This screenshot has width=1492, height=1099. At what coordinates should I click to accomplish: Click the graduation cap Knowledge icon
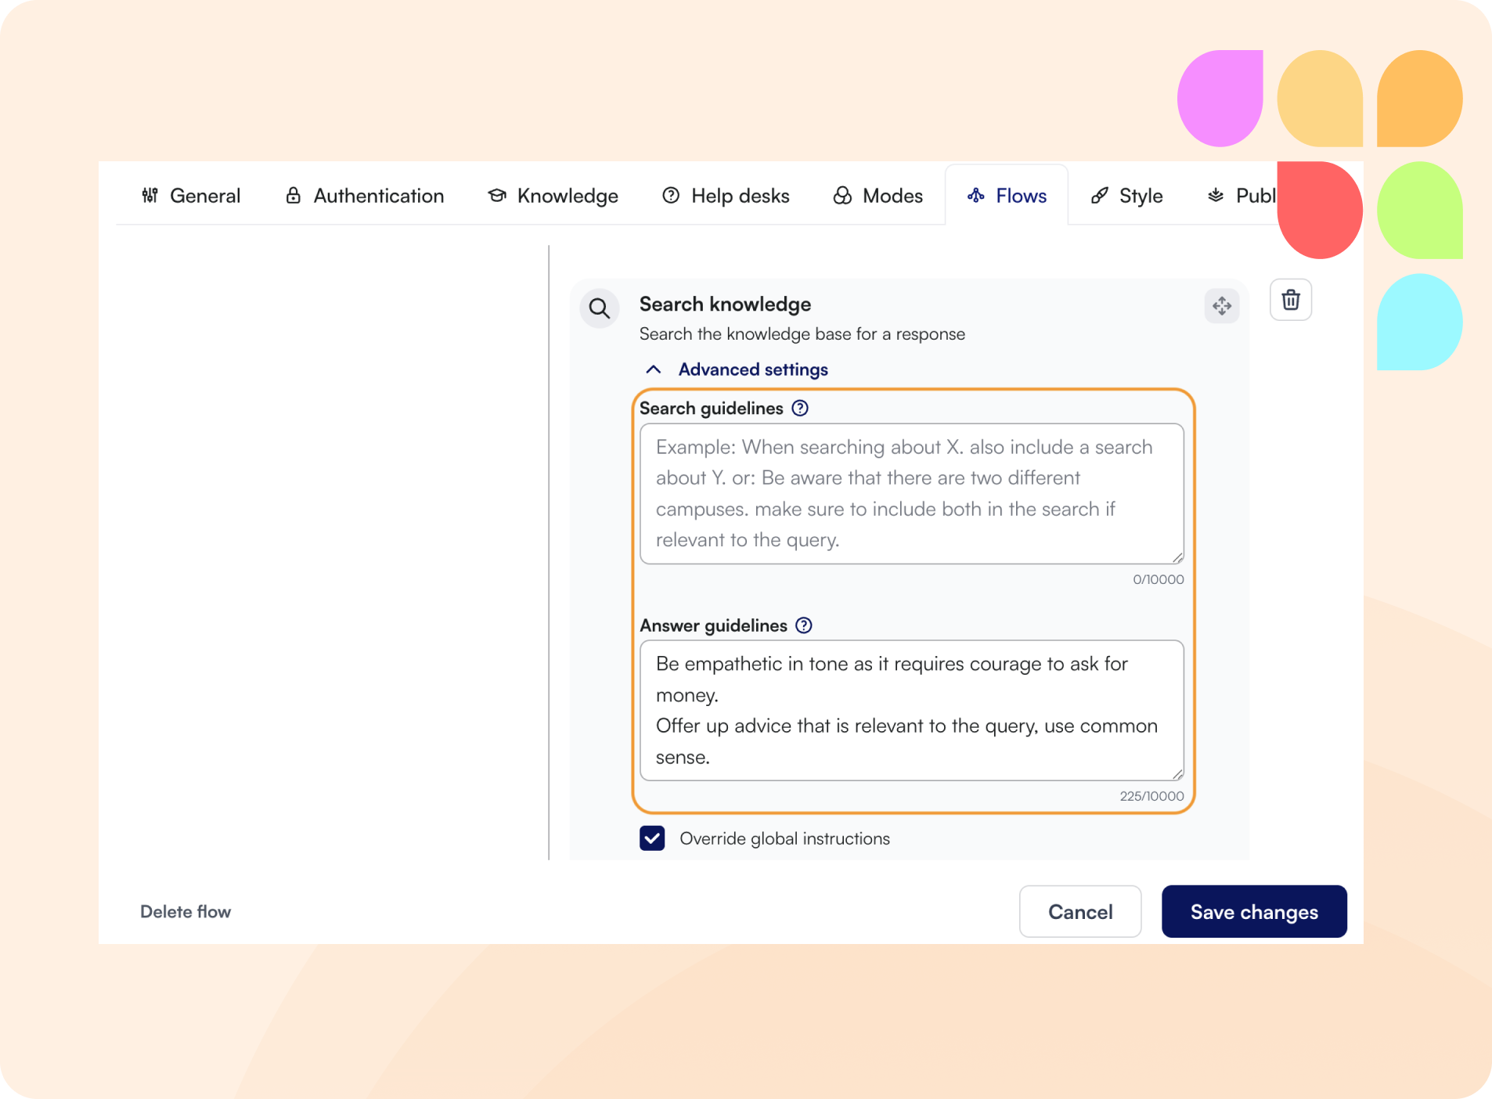coord(496,196)
